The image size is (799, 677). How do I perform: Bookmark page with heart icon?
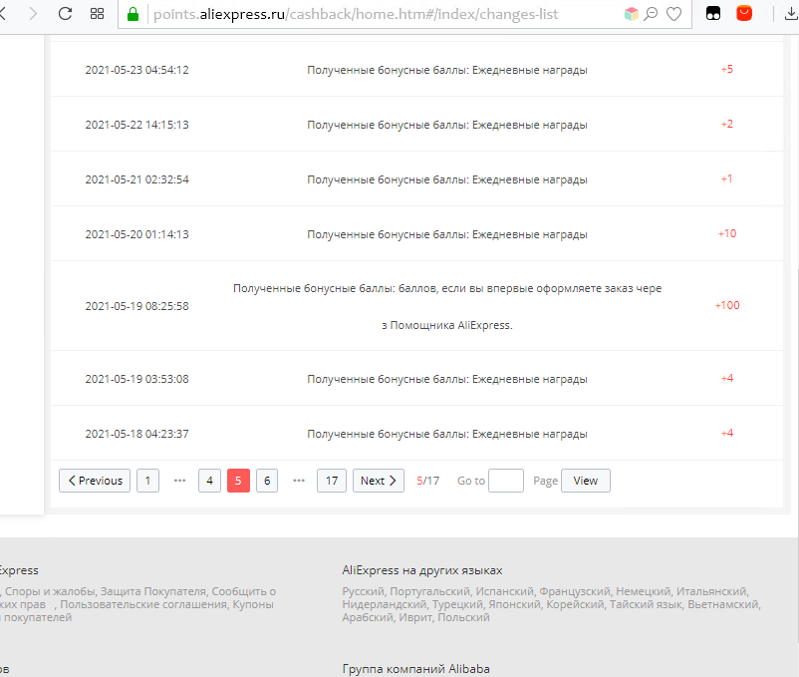[x=673, y=14]
